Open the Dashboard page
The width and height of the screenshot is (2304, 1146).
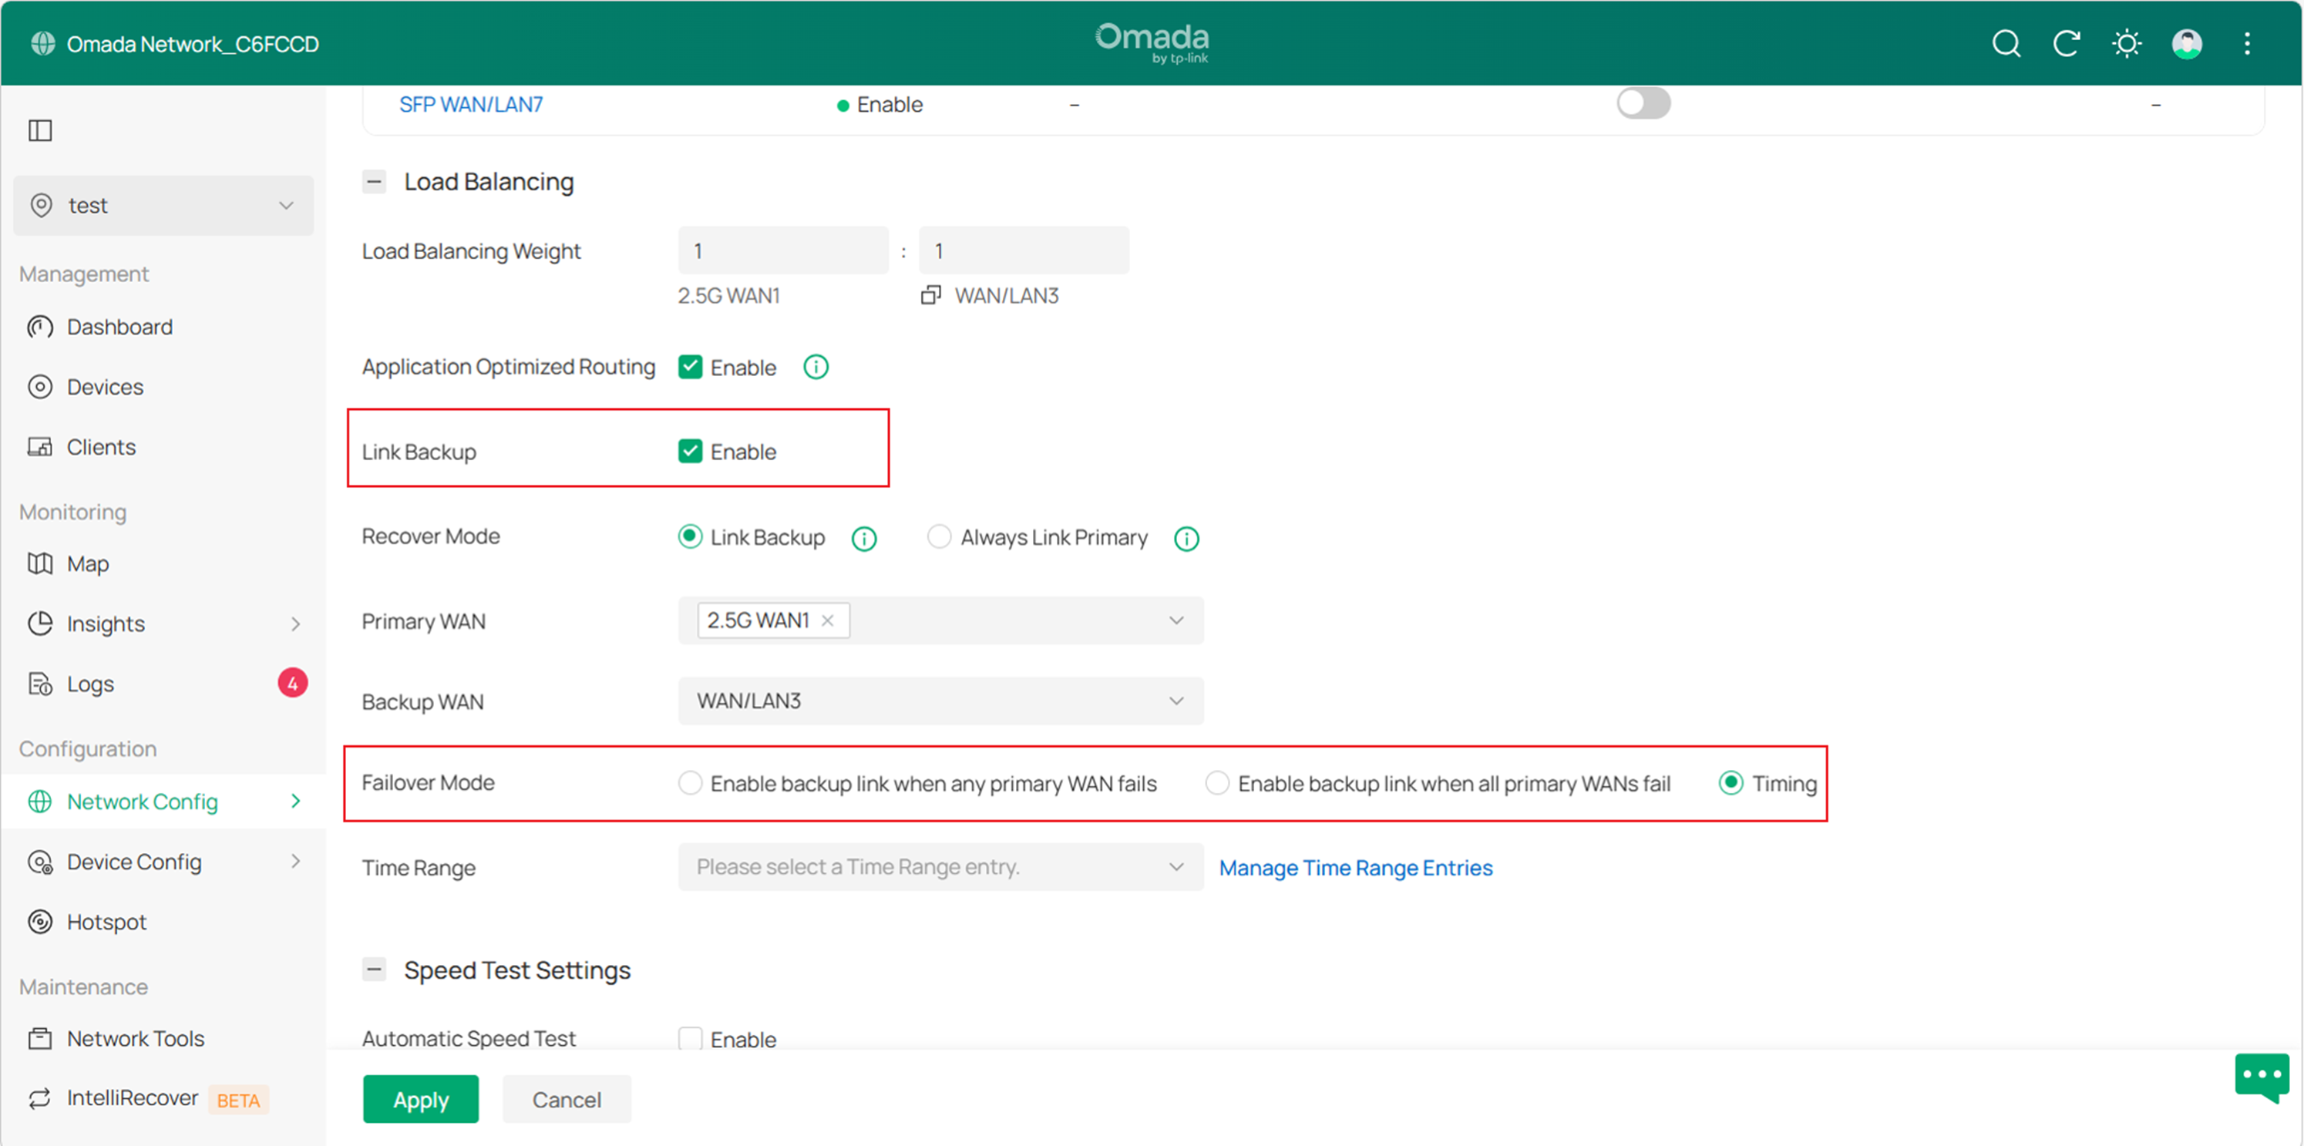click(x=119, y=326)
